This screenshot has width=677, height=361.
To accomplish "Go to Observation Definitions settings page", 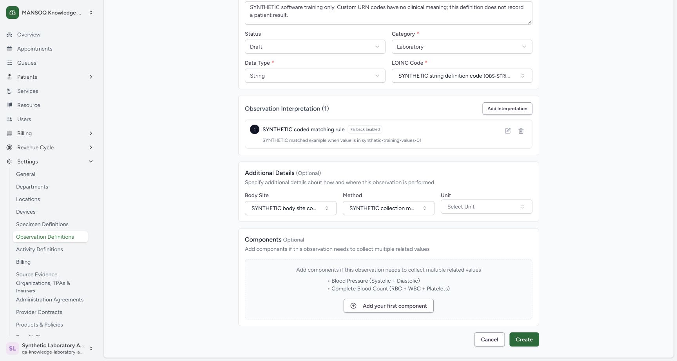I will click(x=50, y=237).
